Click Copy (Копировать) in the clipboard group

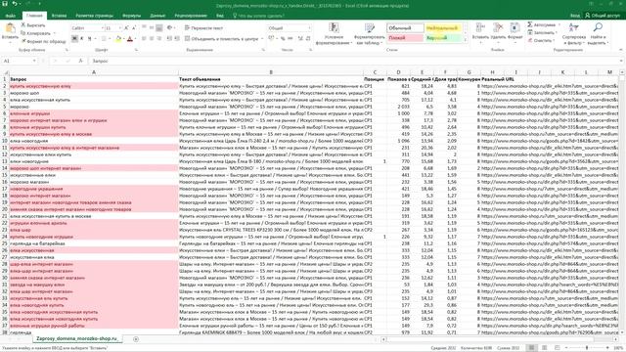click(36, 33)
